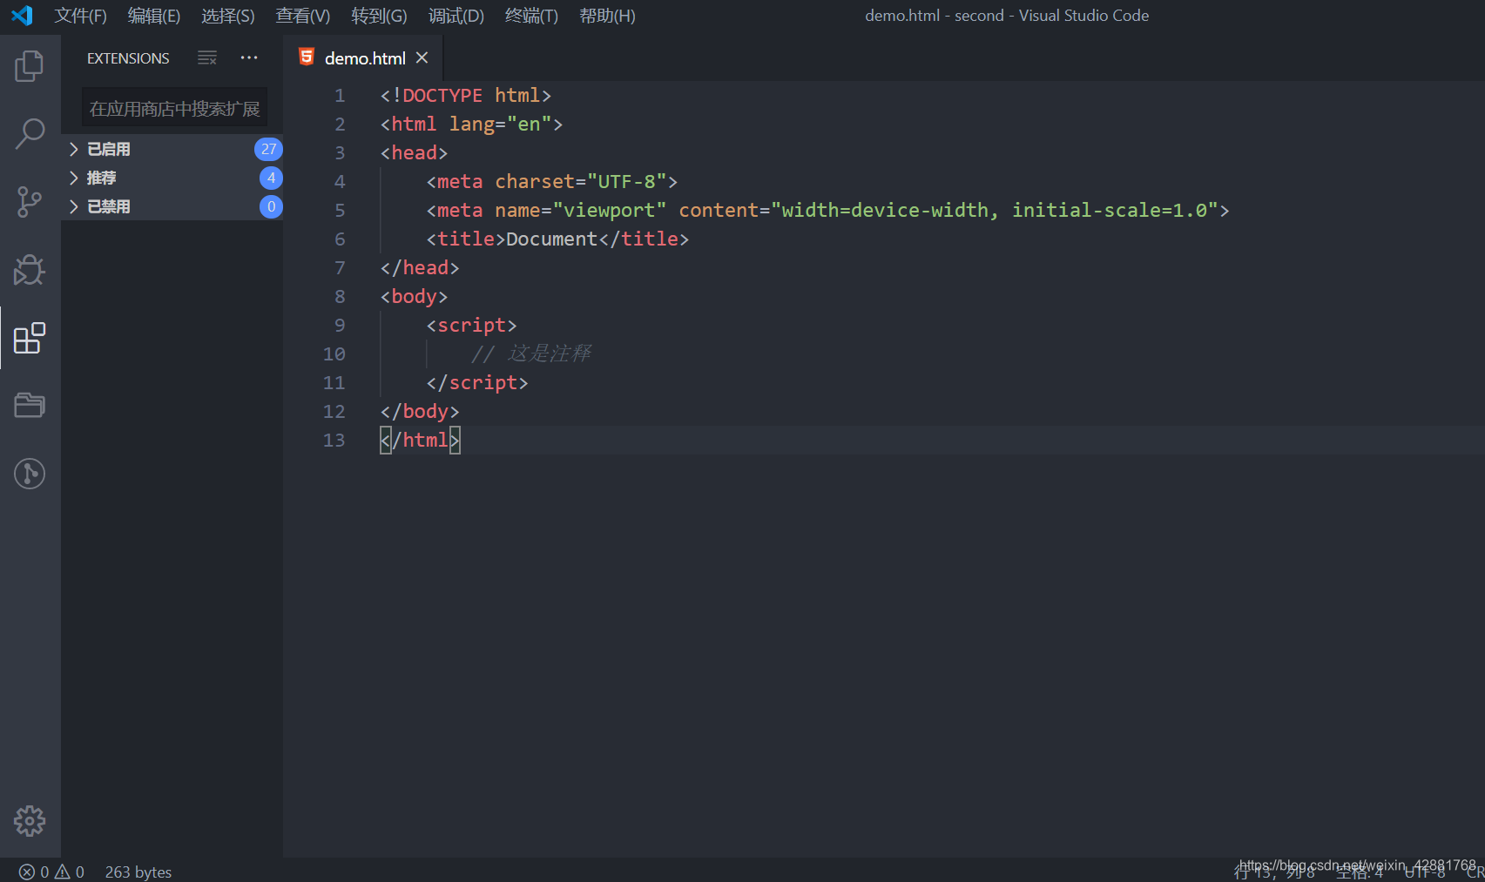Click the charset="UTF-8" attribute
Screen dimensions: 1485x882
click(581, 182)
